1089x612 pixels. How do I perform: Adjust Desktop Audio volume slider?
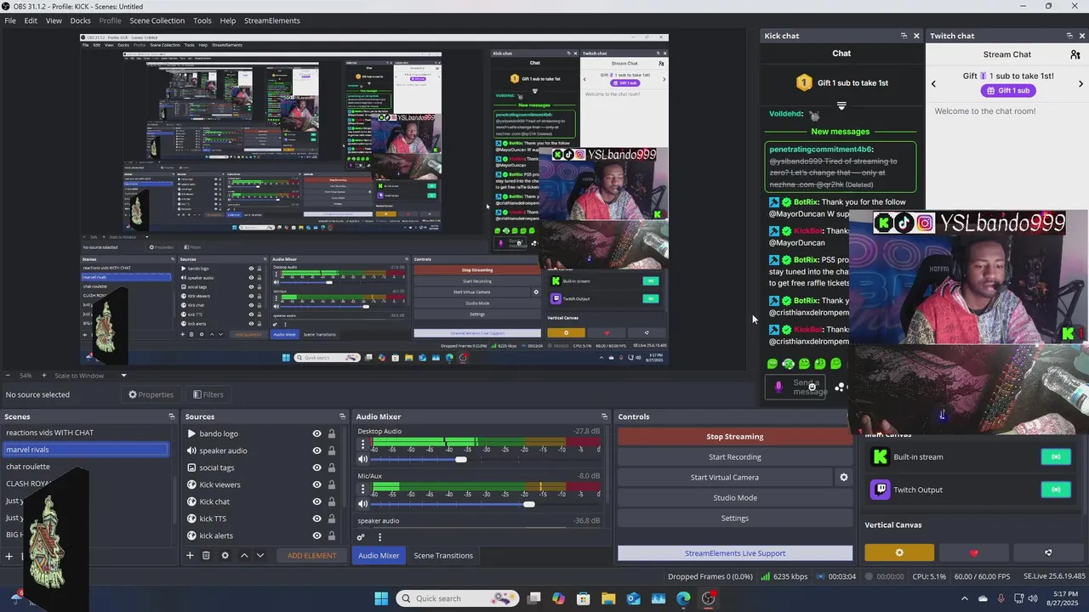coord(460,460)
